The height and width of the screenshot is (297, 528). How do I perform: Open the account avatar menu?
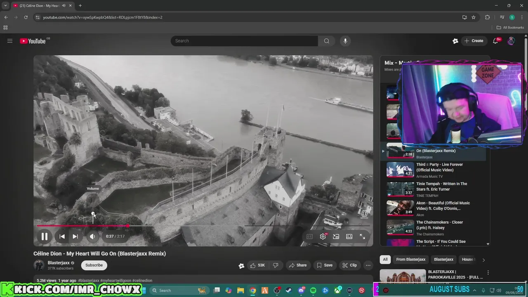tap(511, 41)
